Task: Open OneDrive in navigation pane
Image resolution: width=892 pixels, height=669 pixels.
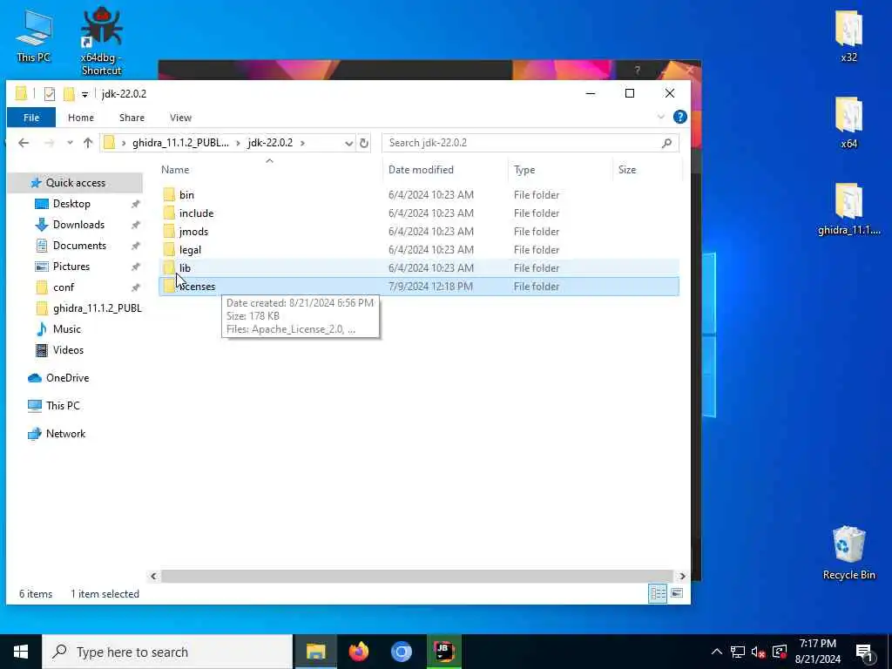Action: [x=67, y=378]
